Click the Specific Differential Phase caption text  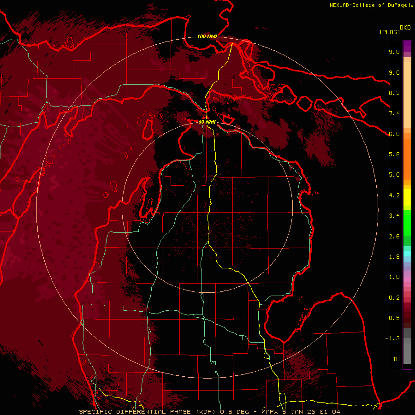tap(210, 412)
